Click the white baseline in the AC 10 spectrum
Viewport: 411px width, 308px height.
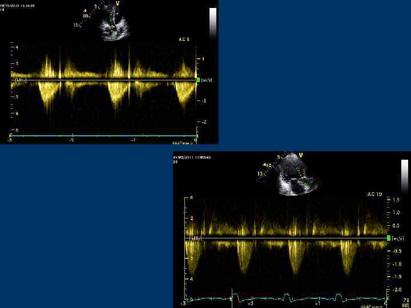[286, 238]
